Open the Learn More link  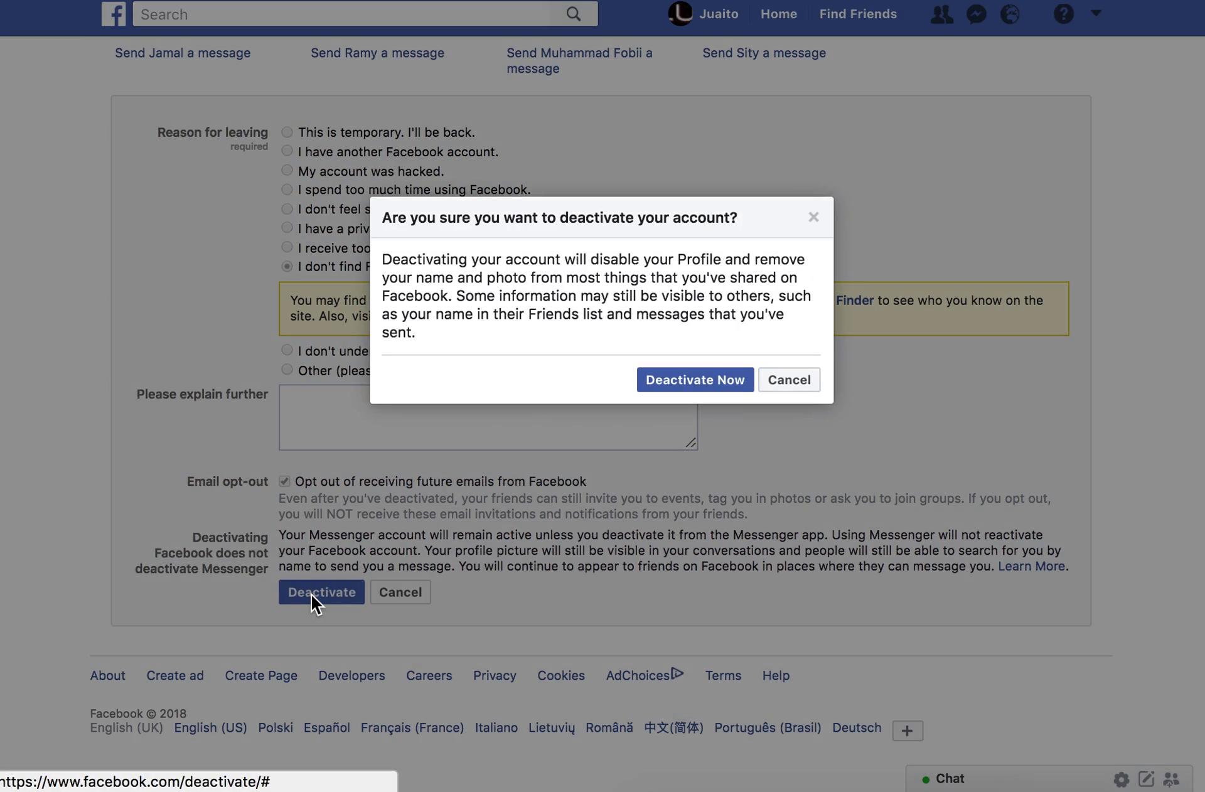(x=1030, y=565)
